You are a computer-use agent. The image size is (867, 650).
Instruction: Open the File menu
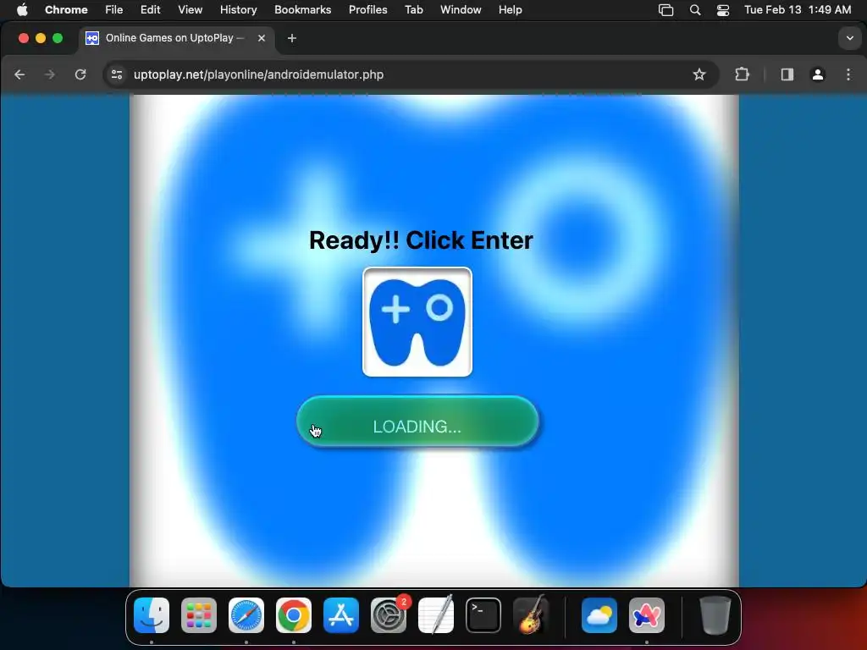(114, 10)
